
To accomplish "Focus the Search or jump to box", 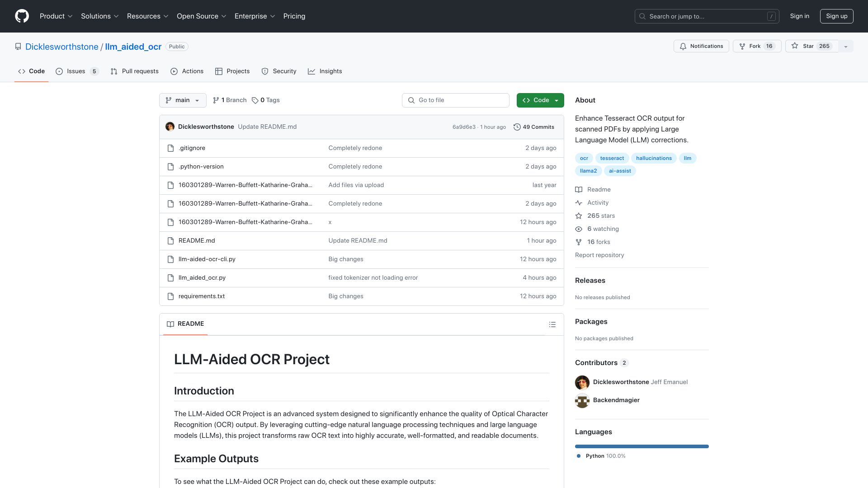I will (x=707, y=16).
